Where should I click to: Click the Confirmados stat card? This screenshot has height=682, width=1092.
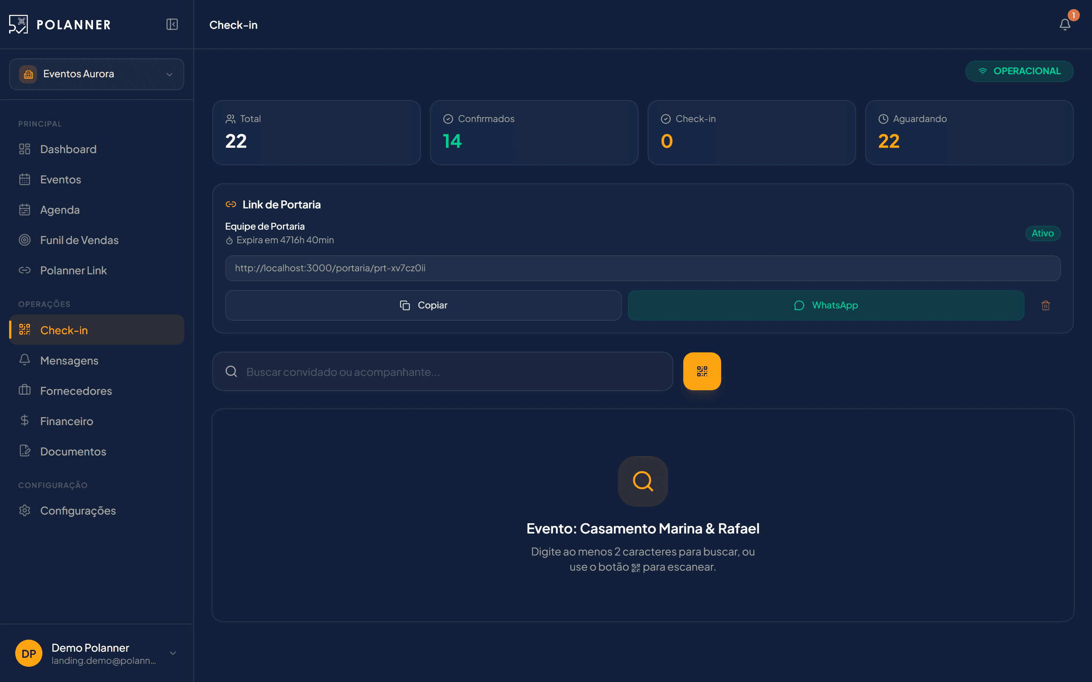pos(534,133)
